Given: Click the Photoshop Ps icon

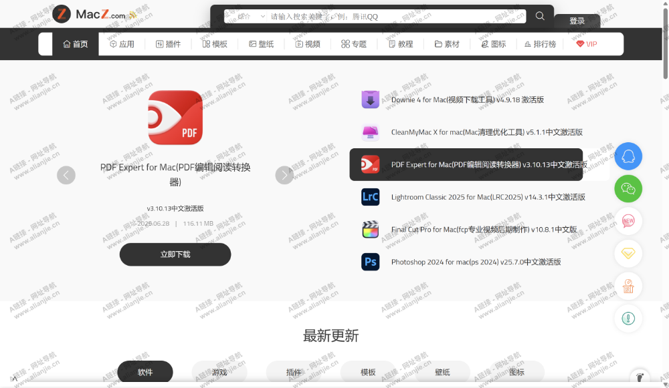Looking at the screenshot, I should click(x=371, y=262).
